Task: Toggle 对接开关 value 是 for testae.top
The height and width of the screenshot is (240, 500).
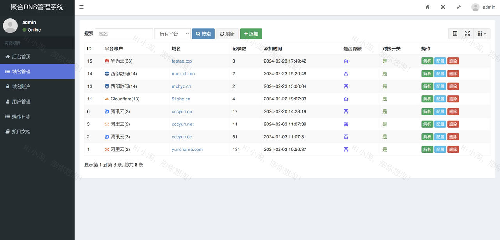Action: (x=385, y=61)
